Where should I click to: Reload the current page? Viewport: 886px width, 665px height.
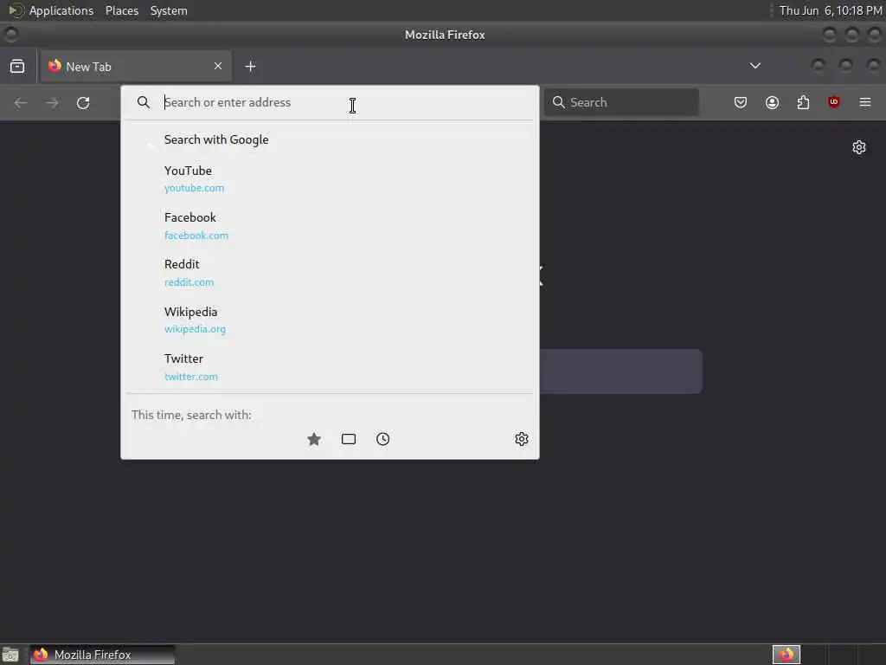[x=83, y=103]
